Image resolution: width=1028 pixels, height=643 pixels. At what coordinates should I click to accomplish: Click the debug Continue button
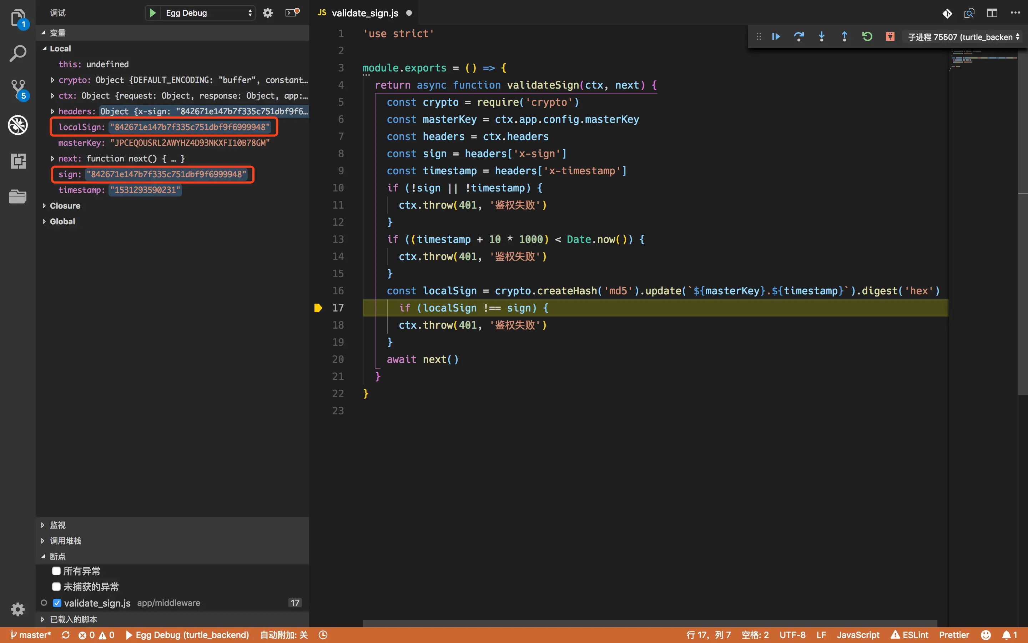point(776,36)
